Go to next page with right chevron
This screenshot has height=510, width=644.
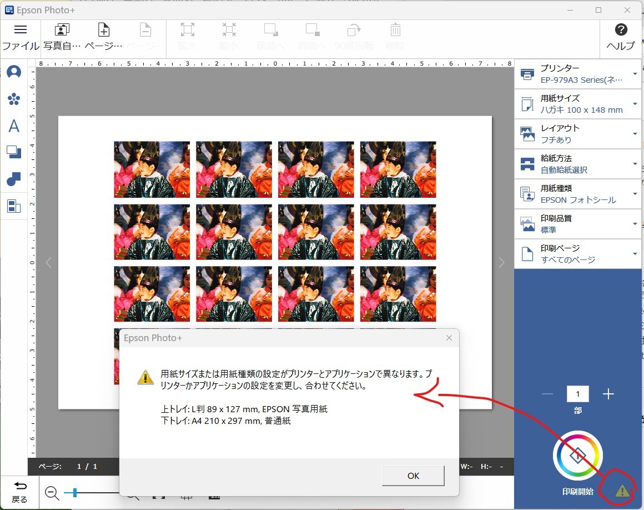tap(501, 262)
